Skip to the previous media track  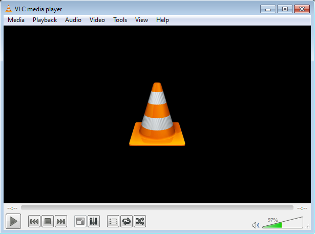[x=34, y=221]
